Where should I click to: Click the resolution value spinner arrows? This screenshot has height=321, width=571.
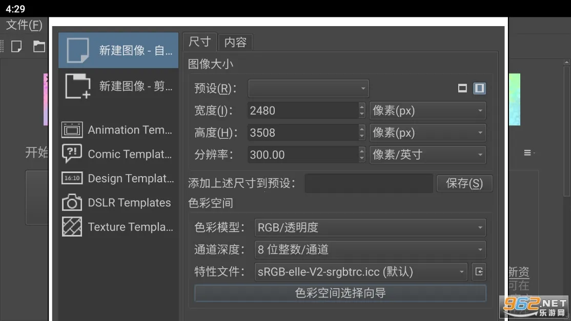pos(361,155)
